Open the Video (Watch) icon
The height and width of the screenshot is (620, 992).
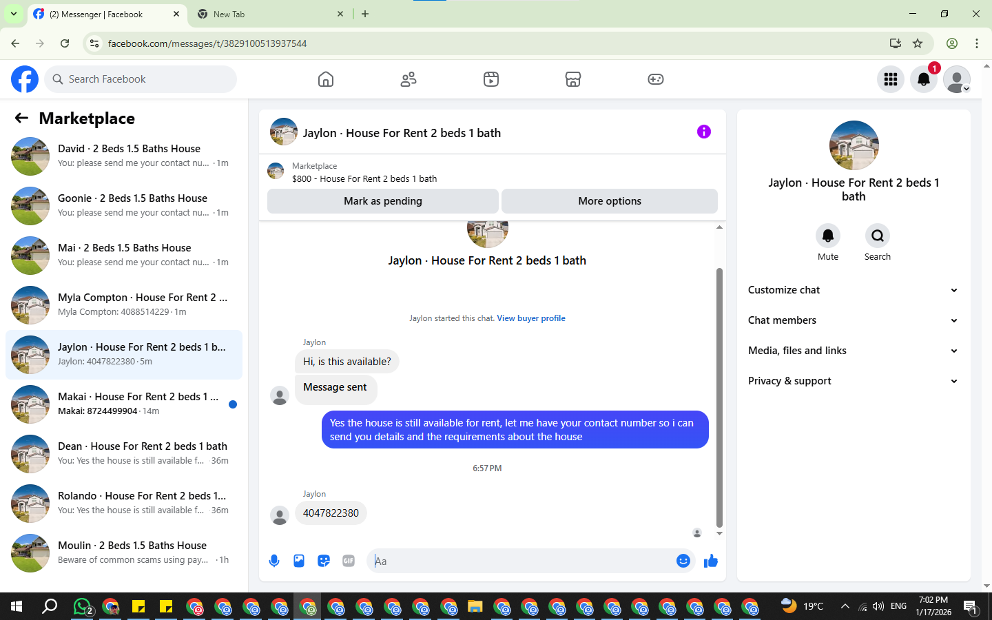(491, 79)
